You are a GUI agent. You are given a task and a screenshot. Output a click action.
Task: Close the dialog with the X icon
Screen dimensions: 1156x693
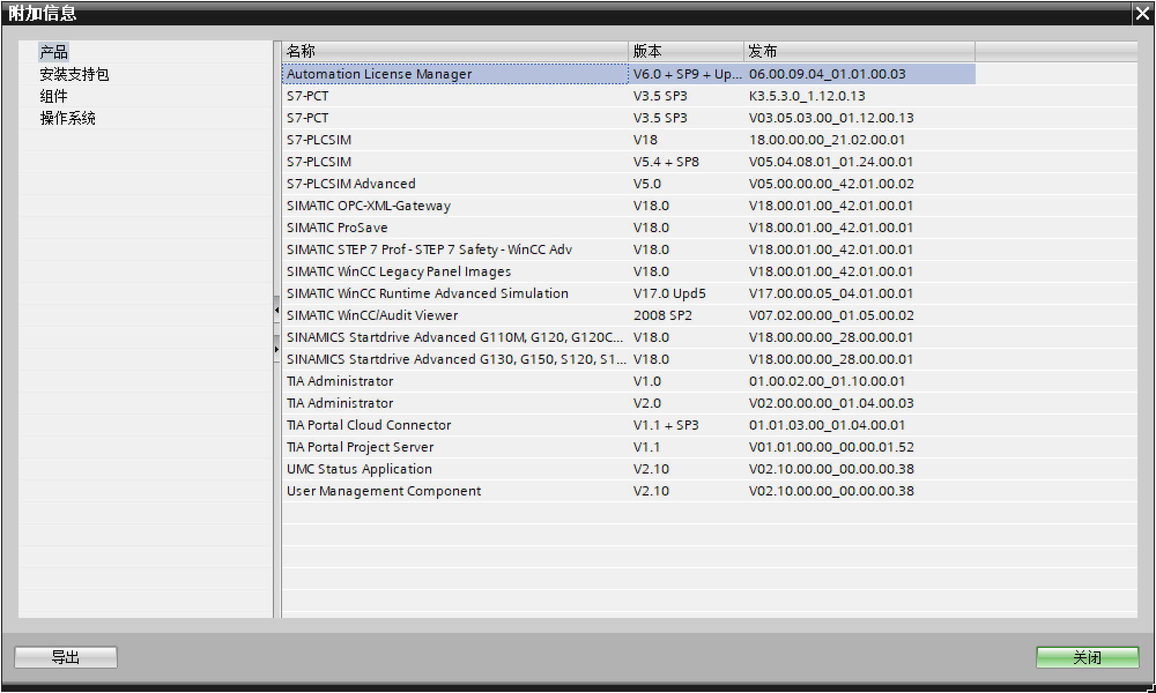tap(1142, 13)
